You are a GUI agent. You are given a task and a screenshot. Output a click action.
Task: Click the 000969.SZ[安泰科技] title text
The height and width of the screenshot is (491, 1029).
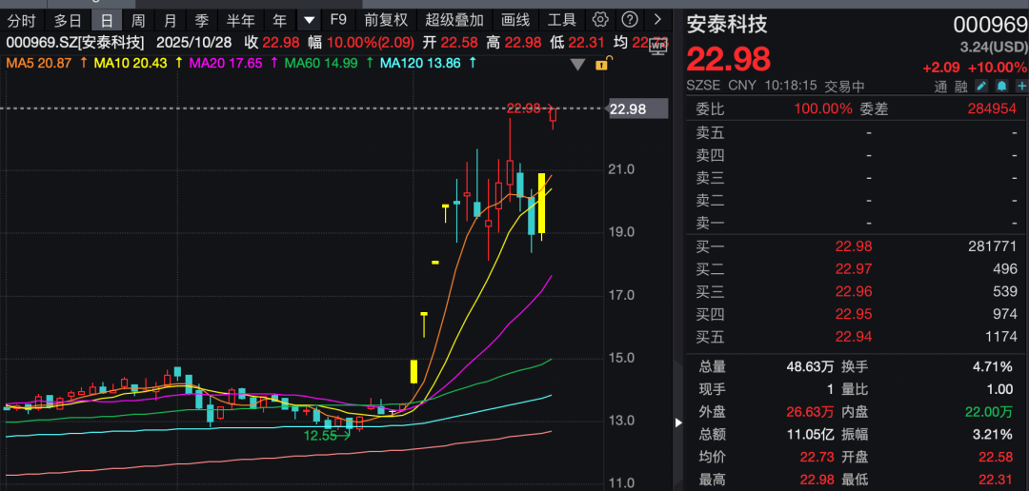click(75, 43)
